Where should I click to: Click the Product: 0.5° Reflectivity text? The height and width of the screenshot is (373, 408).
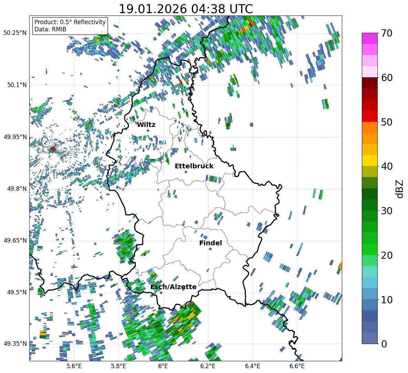pyautogui.click(x=70, y=22)
